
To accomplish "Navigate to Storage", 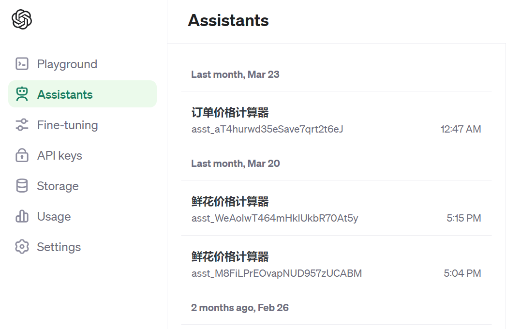I will tap(82, 186).
